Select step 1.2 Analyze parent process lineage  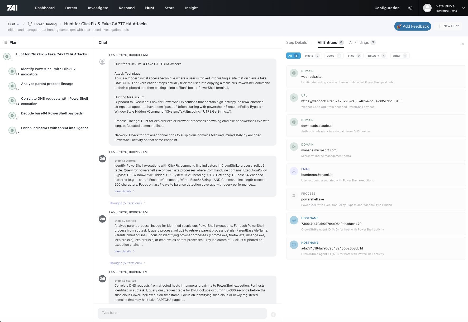click(47, 84)
